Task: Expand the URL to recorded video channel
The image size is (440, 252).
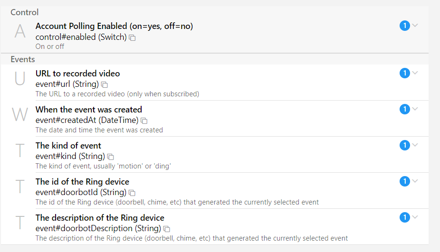Action: 415,73
